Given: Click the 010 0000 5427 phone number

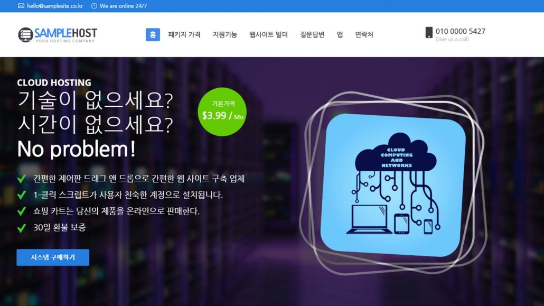Looking at the screenshot, I should point(461,31).
